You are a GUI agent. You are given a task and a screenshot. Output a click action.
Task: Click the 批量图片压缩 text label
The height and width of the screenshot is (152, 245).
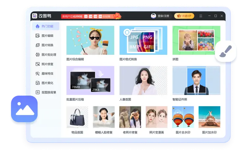tap(75, 99)
